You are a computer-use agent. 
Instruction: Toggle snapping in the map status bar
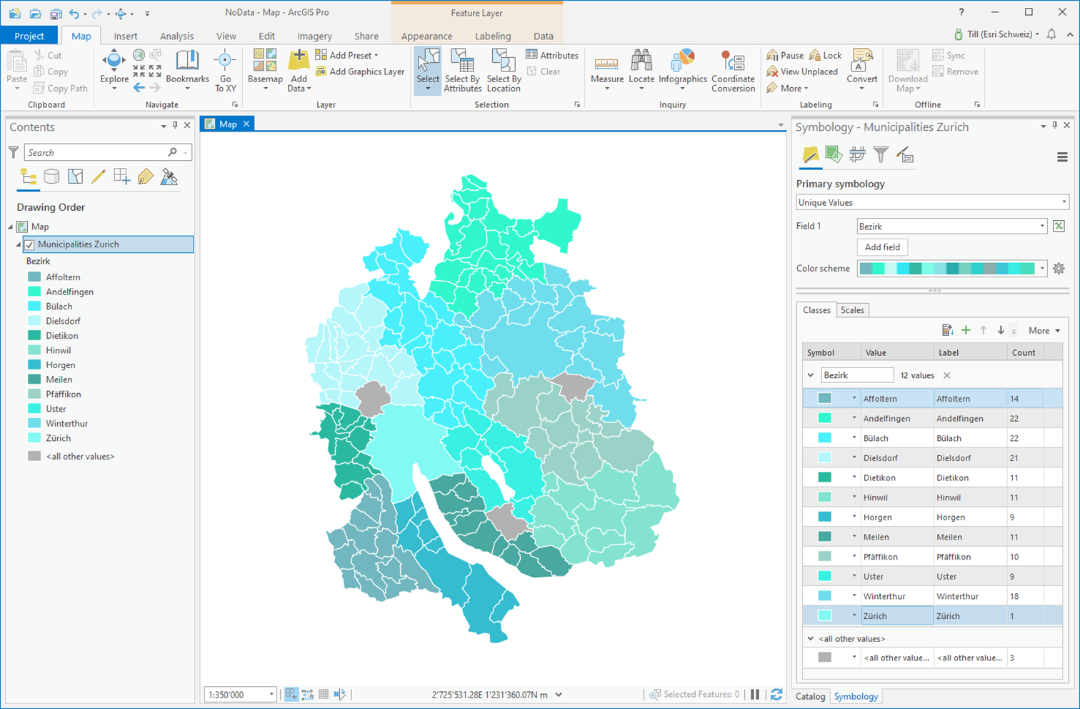coord(291,694)
